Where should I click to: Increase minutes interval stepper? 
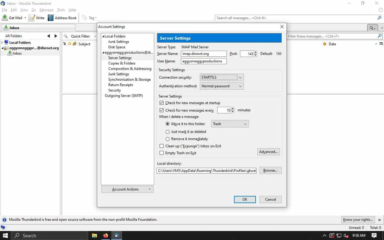click(232, 109)
